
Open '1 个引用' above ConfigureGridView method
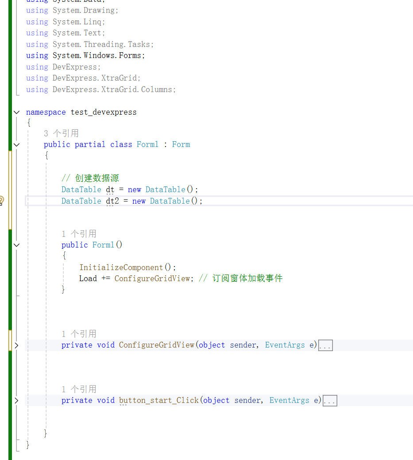pos(79,334)
